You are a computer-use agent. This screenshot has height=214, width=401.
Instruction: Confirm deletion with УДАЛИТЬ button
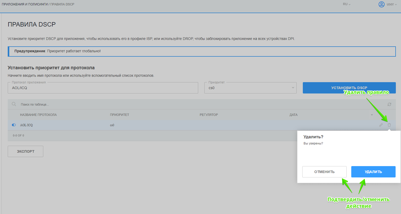pyautogui.click(x=373, y=172)
